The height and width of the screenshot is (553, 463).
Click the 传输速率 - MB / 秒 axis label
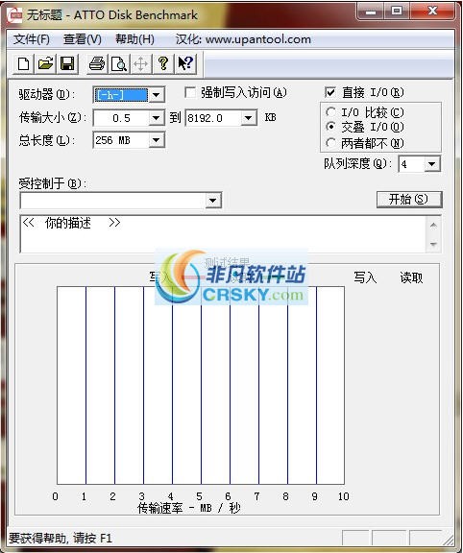[x=189, y=508]
